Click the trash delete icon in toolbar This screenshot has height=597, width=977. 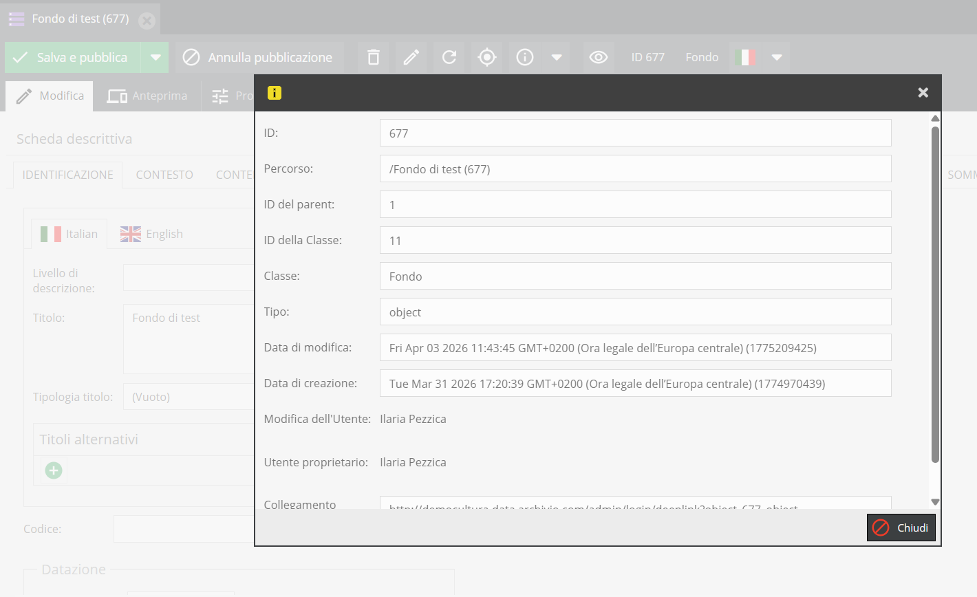point(374,58)
